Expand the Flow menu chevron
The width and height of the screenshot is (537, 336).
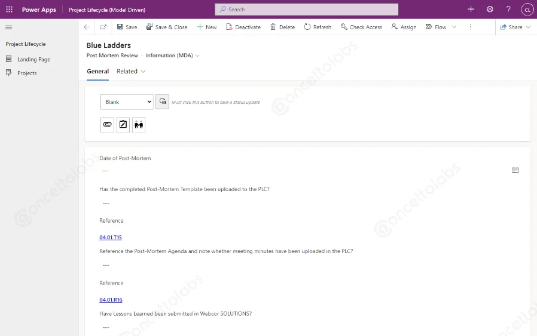(454, 27)
